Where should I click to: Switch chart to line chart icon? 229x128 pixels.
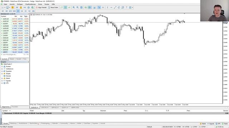(69, 7)
